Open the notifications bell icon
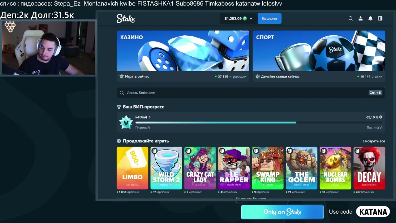The height and width of the screenshot is (223, 396). coord(370,19)
